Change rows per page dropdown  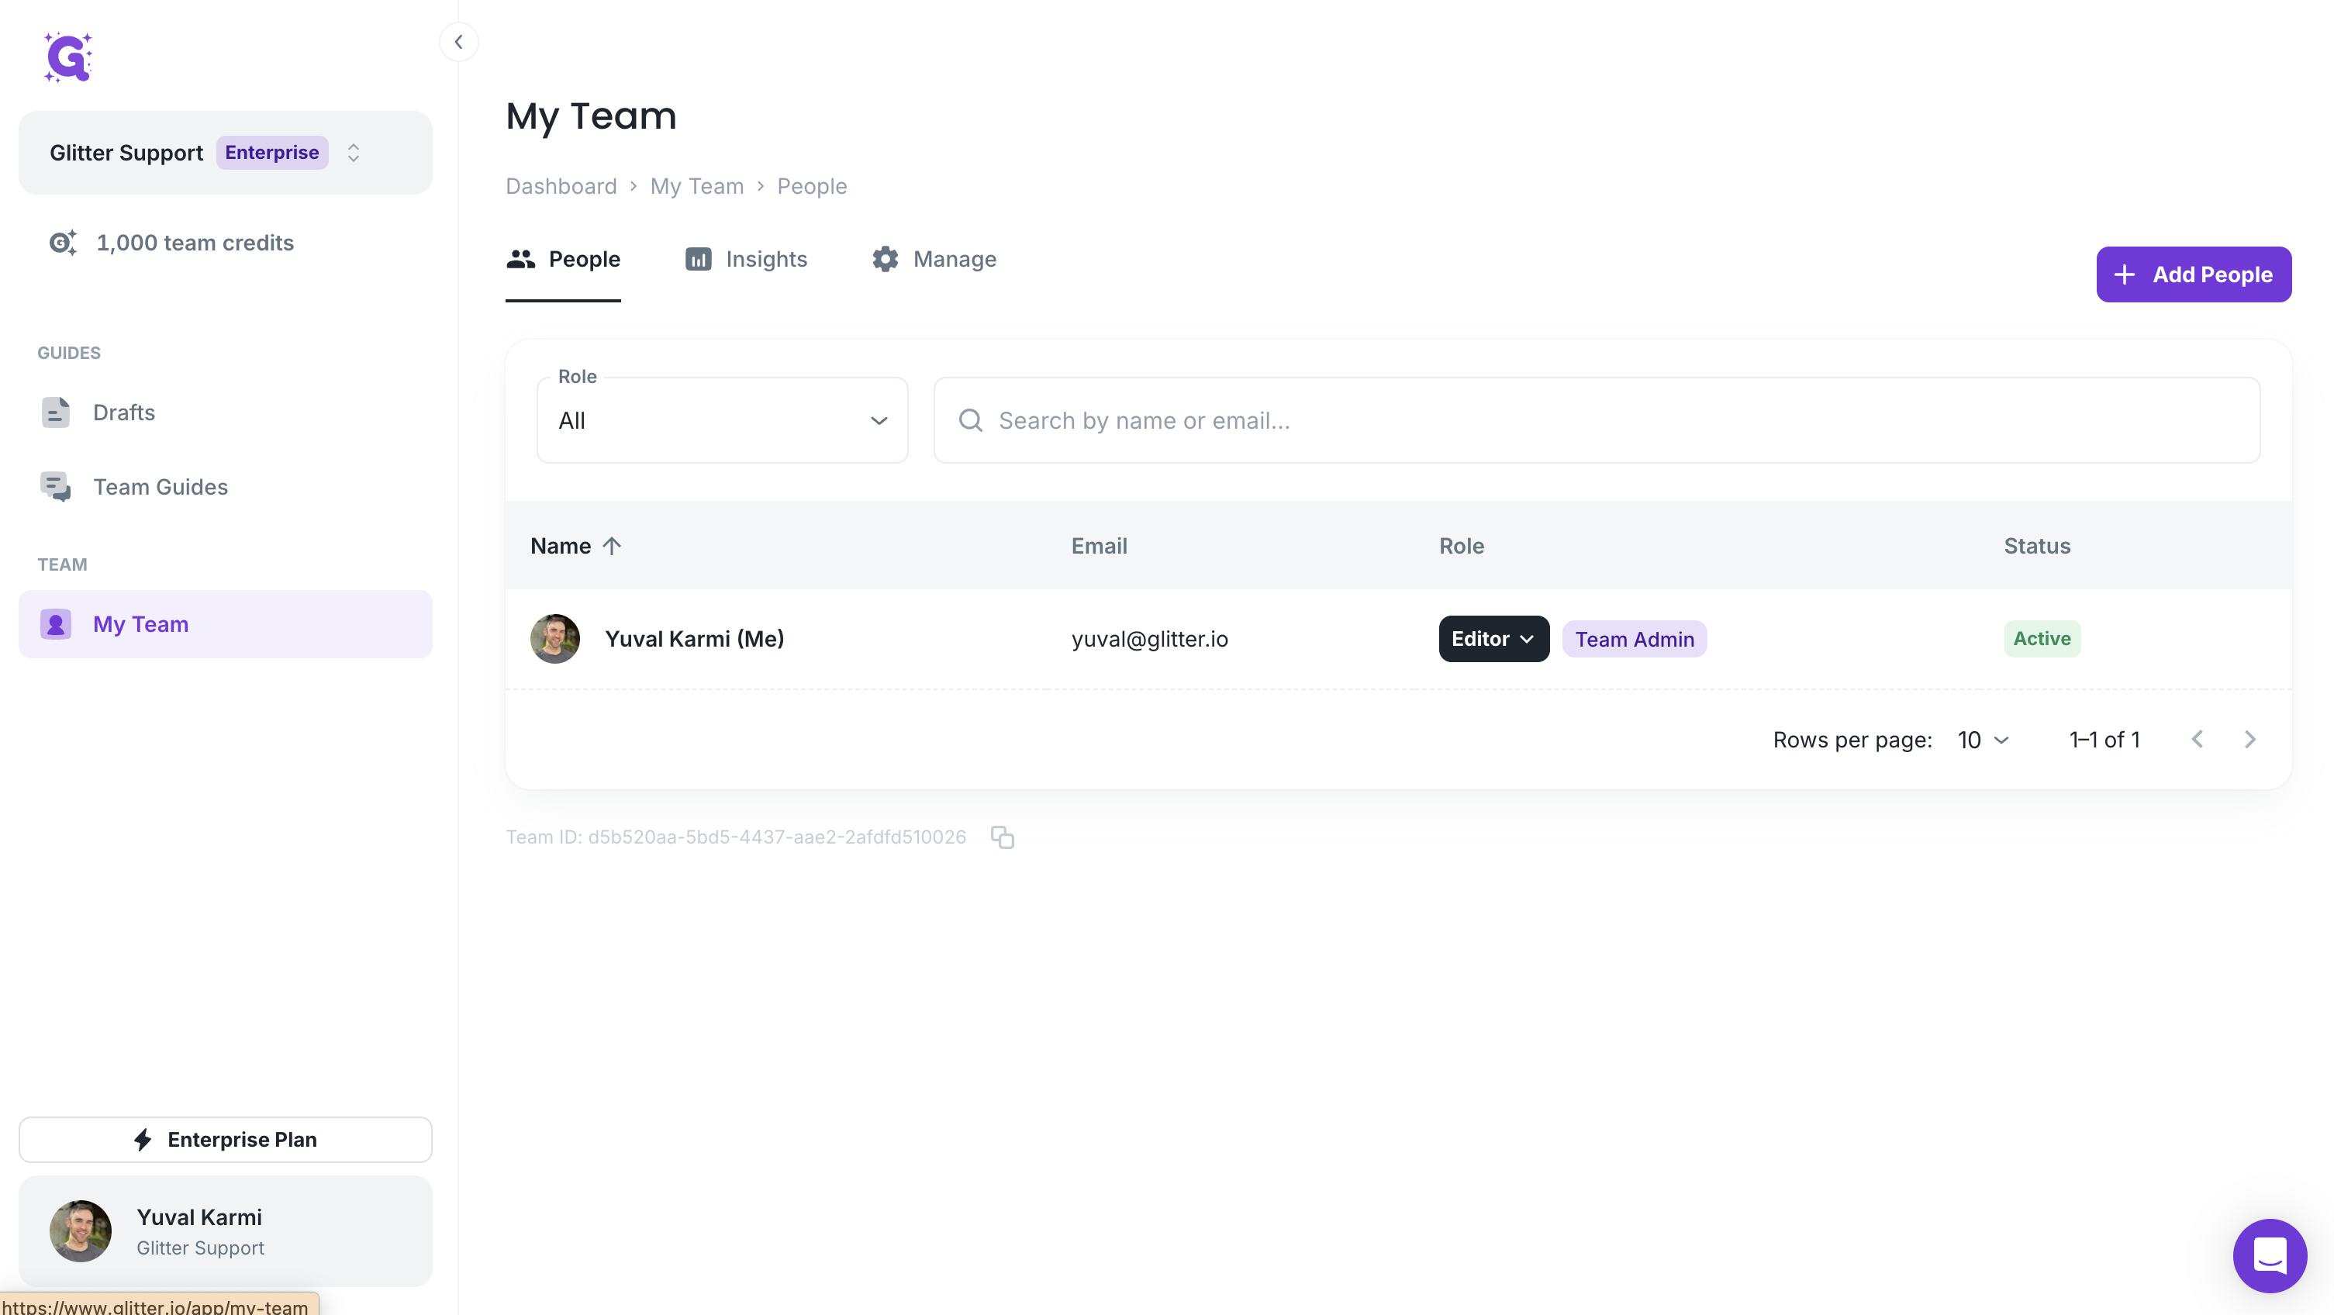1983,740
